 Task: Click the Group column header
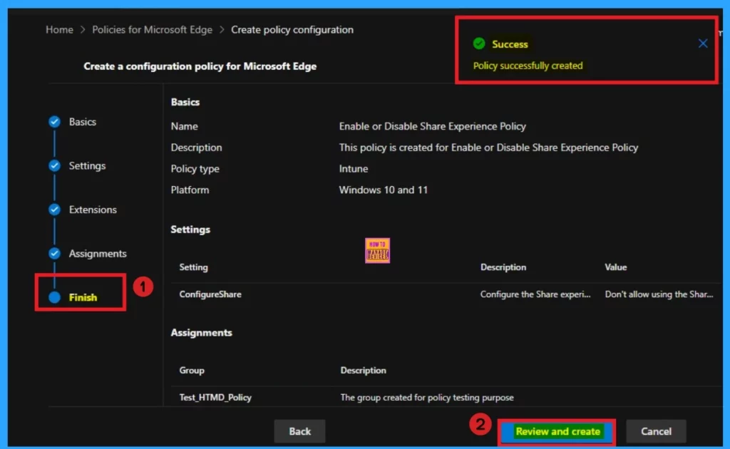click(x=191, y=371)
